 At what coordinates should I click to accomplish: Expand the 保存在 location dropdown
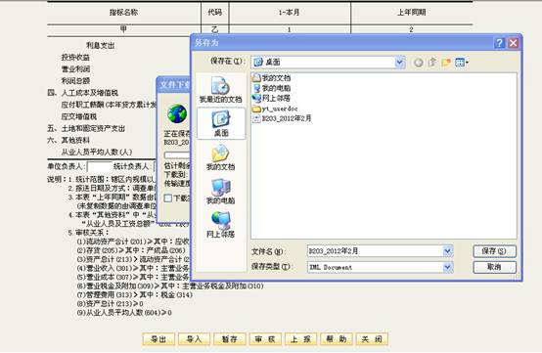(399, 63)
